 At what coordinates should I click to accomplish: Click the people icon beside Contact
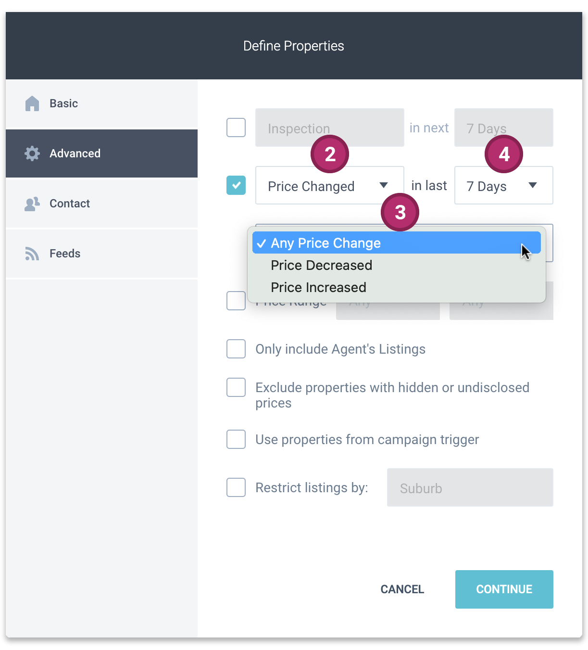click(32, 204)
